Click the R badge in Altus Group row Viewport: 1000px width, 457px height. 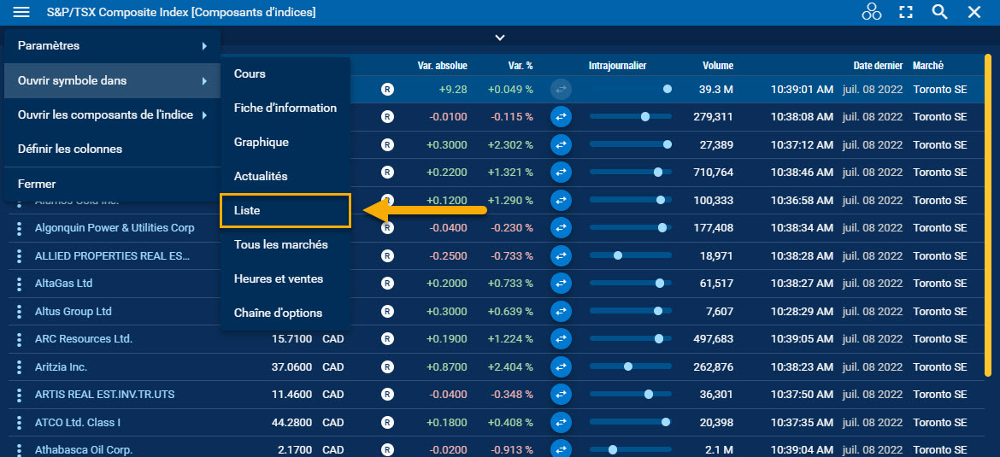point(387,311)
